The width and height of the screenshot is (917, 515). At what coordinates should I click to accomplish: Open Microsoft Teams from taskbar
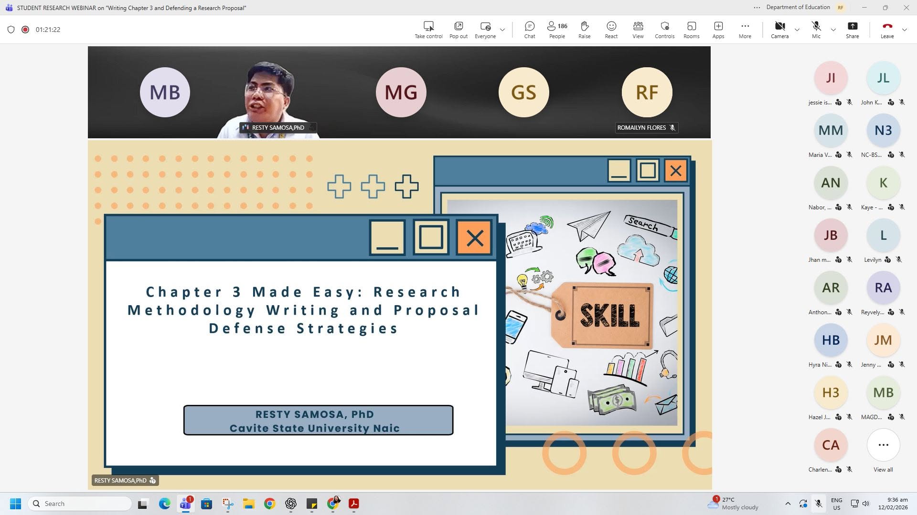pyautogui.click(x=185, y=504)
